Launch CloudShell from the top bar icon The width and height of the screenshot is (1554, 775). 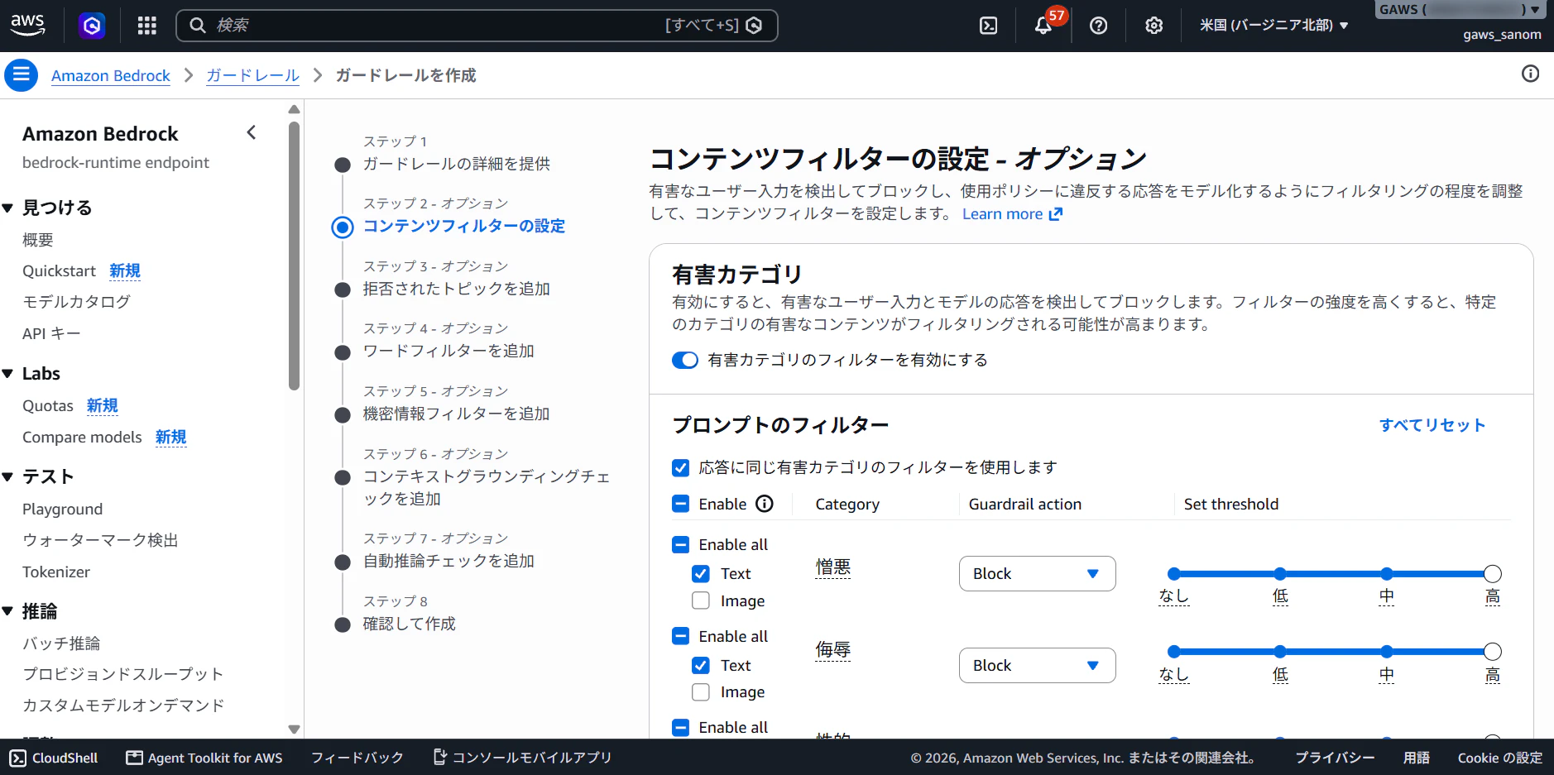(x=988, y=26)
